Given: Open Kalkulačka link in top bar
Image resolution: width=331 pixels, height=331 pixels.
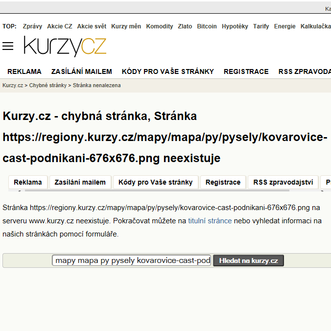Looking at the screenshot, I should [316, 26].
